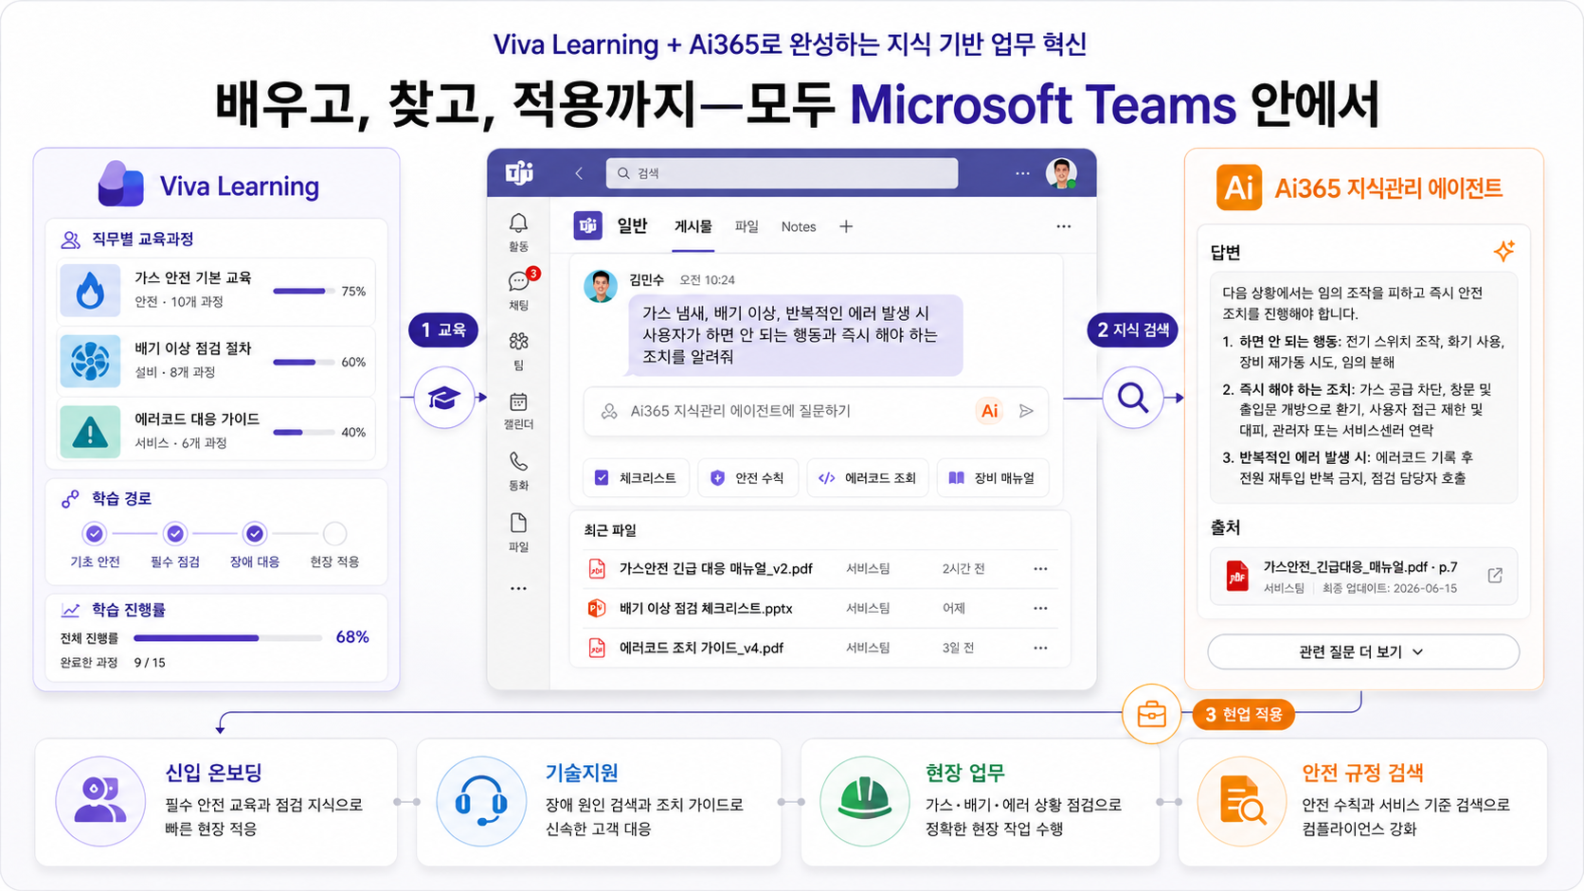This screenshot has width=1584, height=891.
Task: Click the agent person icon in the question box
Action: pos(609,411)
